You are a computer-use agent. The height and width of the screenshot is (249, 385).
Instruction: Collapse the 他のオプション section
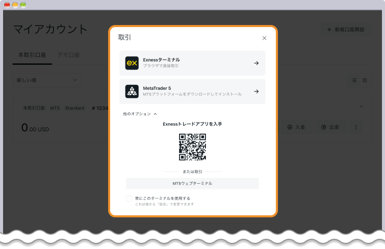coord(140,114)
